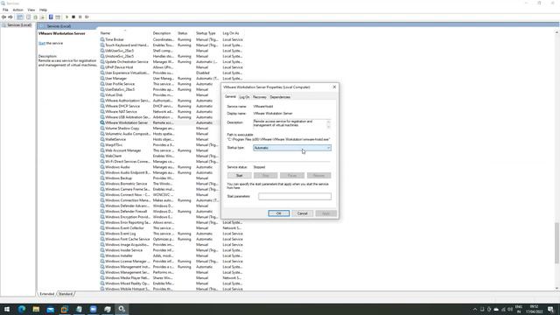
Task: Click the Start Service play icon in toolbar
Action: (66, 17)
